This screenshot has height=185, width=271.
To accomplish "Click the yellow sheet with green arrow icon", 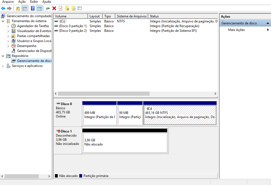I will (x=67, y=8).
